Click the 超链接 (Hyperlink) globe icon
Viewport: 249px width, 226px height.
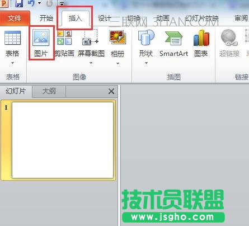pos(229,38)
